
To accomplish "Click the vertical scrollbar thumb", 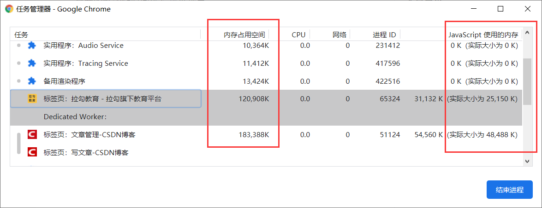I will [x=527, y=81].
